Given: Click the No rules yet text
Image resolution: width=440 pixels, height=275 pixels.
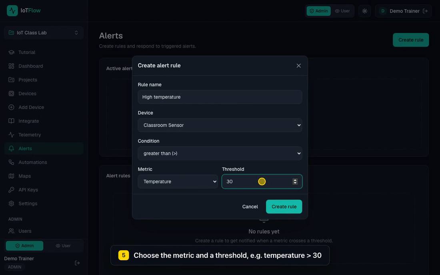Looking at the screenshot, I should click(264, 231).
